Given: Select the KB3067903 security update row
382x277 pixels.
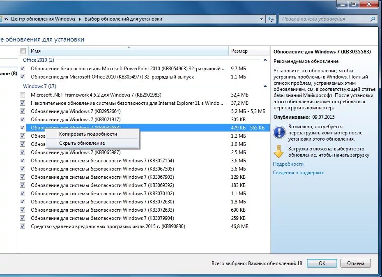Looking at the screenshot, I should click(148, 177).
